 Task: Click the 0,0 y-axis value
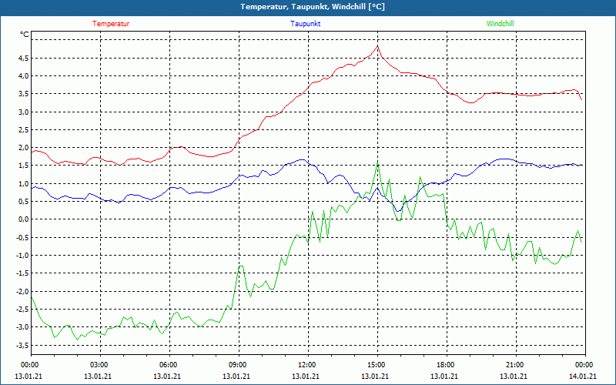pos(24,219)
